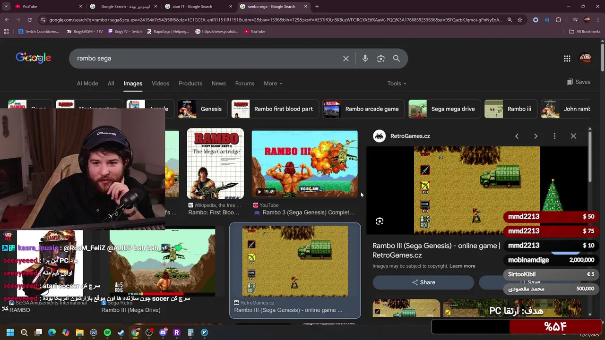605x340 pixels.
Task: Close the RetroGames.cz preview panel
Action: (x=573, y=136)
